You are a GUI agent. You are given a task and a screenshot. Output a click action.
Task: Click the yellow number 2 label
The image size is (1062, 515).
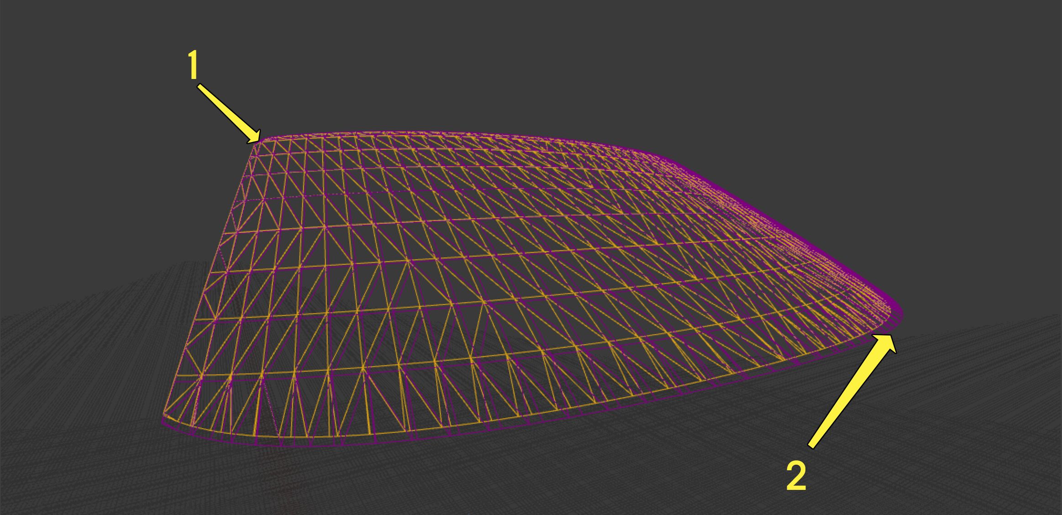[796, 477]
